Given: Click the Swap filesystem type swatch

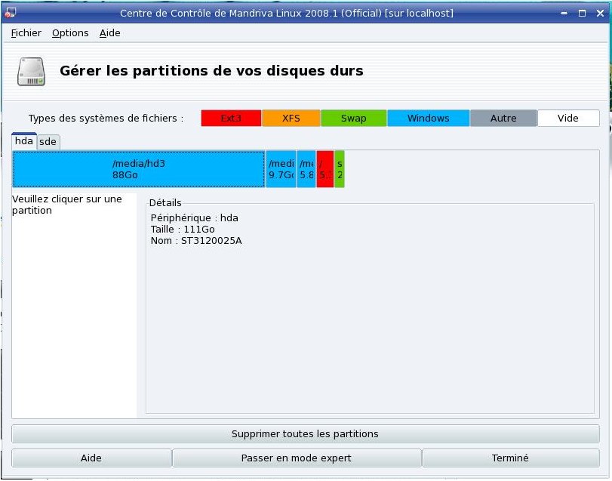Looking at the screenshot, I should pyautogui.click(x=354, y=119).
